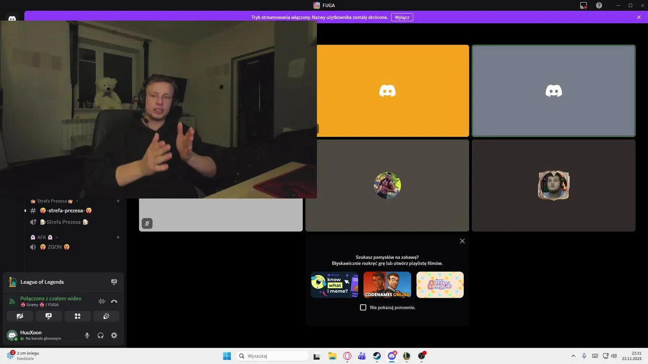Click the Discord taskbar icon
Viewport: 648px width, 364px height.
click(x=392, y=356)
